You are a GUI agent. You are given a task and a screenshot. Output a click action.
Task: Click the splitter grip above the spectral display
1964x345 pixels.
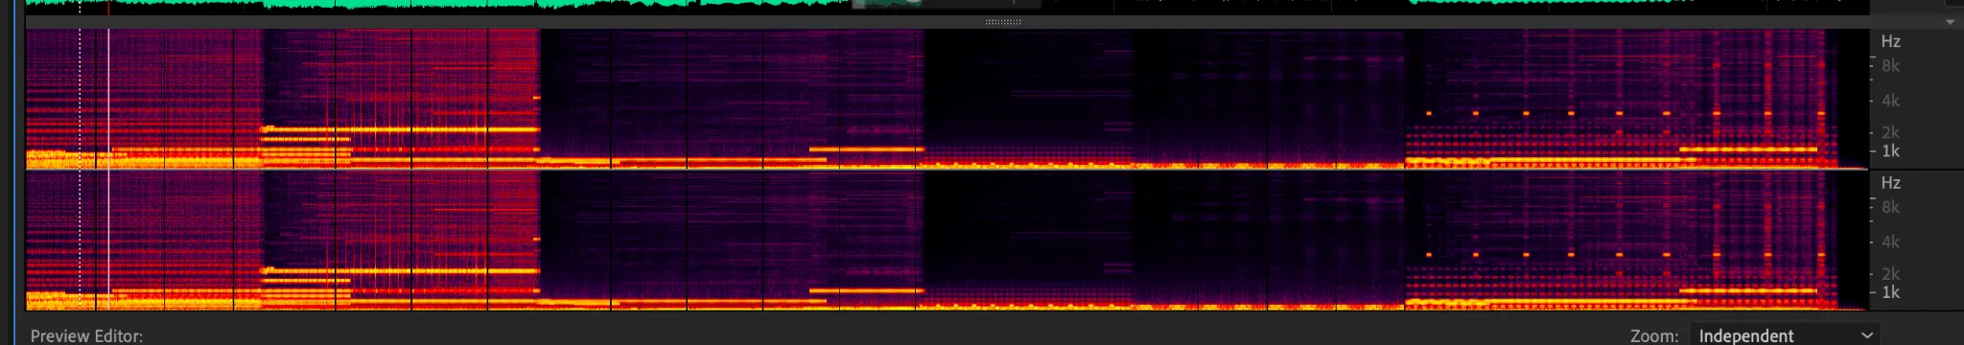pos(1003,21)
